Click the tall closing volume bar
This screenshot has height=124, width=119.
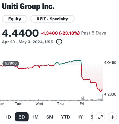point(102,98)
